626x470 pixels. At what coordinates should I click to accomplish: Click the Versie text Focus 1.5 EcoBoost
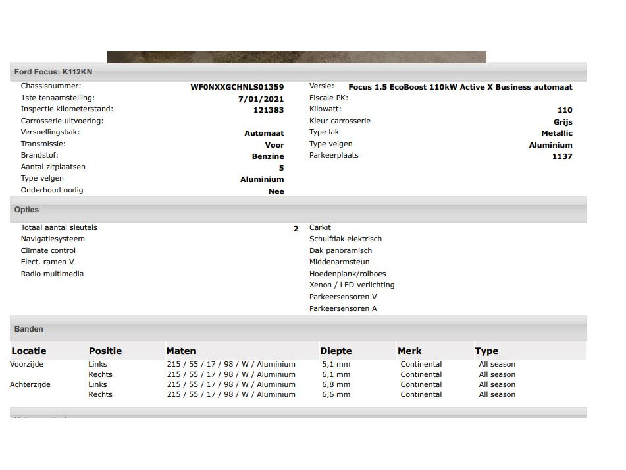click(x=460, y=87)
